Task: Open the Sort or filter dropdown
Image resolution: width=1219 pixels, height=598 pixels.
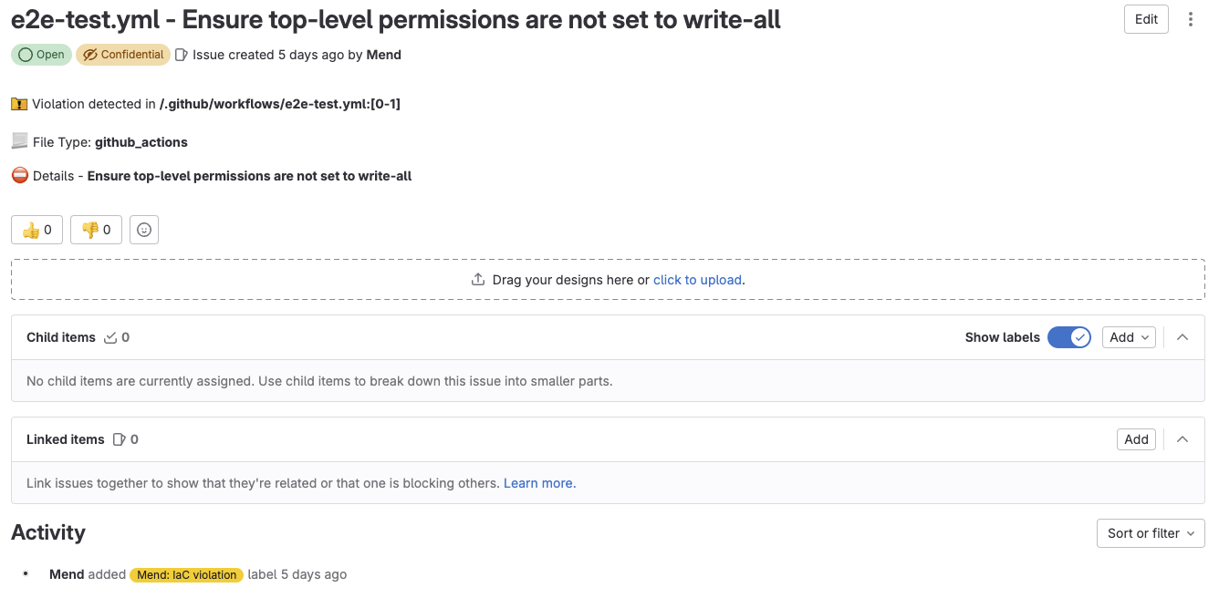Action: coord(1150,533)
